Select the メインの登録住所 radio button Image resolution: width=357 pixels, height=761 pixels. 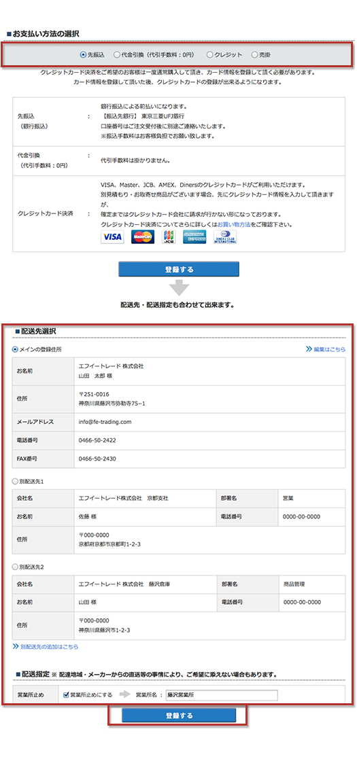click(15, 349)
